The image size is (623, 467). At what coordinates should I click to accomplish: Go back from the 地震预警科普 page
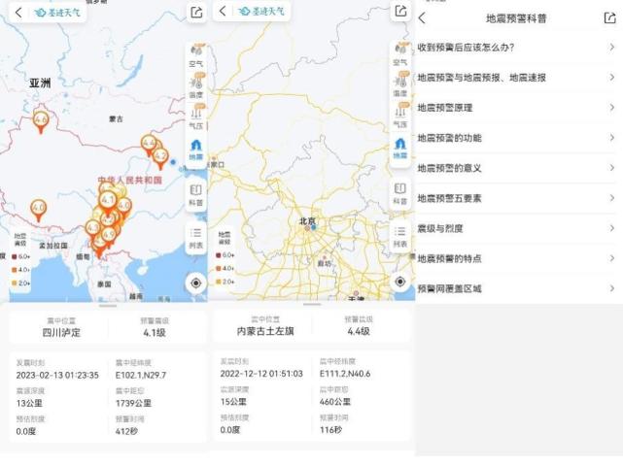pos(422,17)
